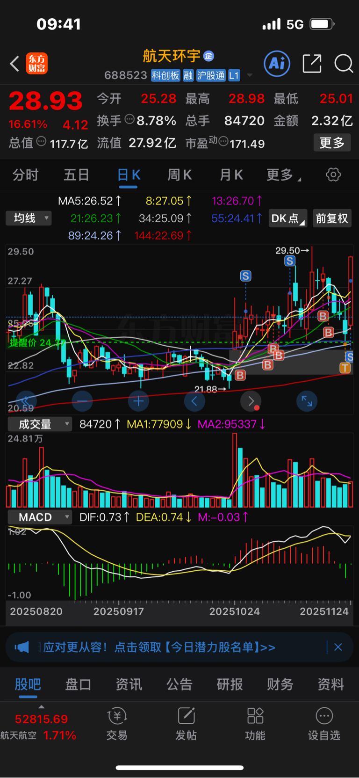Screen dimensions: 359x778
Task: Open the 资料 tab
Action: tap(331, 684)
